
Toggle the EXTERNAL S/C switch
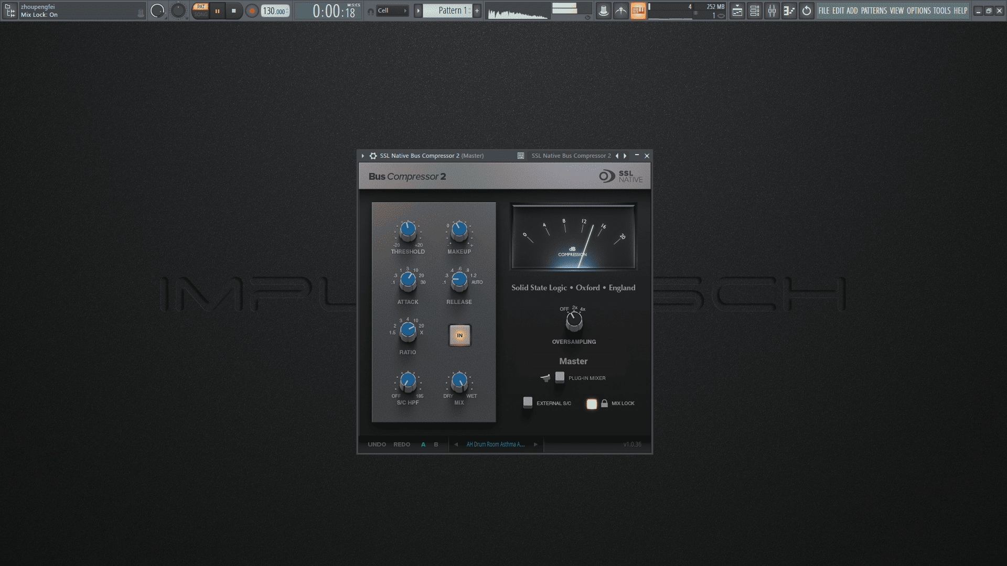click(x=528, y=402)
